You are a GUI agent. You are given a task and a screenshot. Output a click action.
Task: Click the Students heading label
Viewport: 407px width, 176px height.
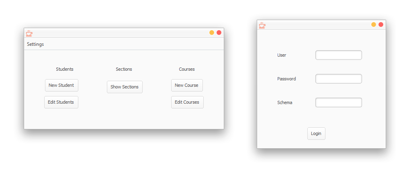tap(65, 69)
